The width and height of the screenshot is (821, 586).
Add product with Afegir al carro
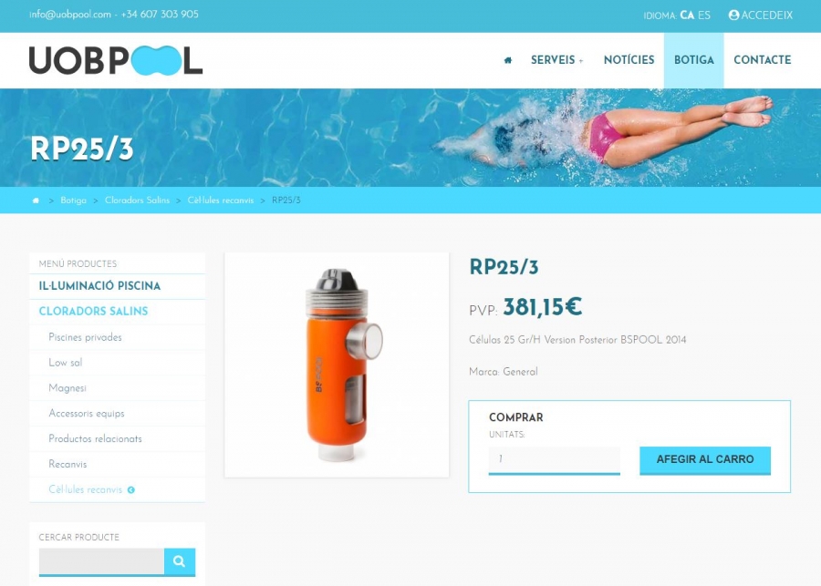tap(705, 460)
